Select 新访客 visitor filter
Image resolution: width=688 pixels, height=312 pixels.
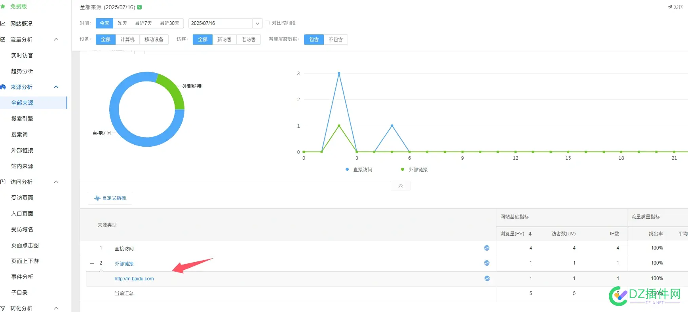point(224,40)
